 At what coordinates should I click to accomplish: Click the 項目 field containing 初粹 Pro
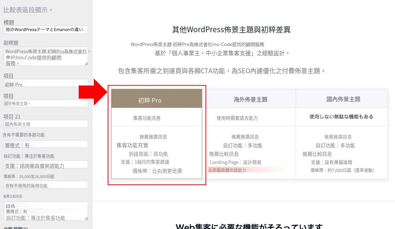click(46, 83)
